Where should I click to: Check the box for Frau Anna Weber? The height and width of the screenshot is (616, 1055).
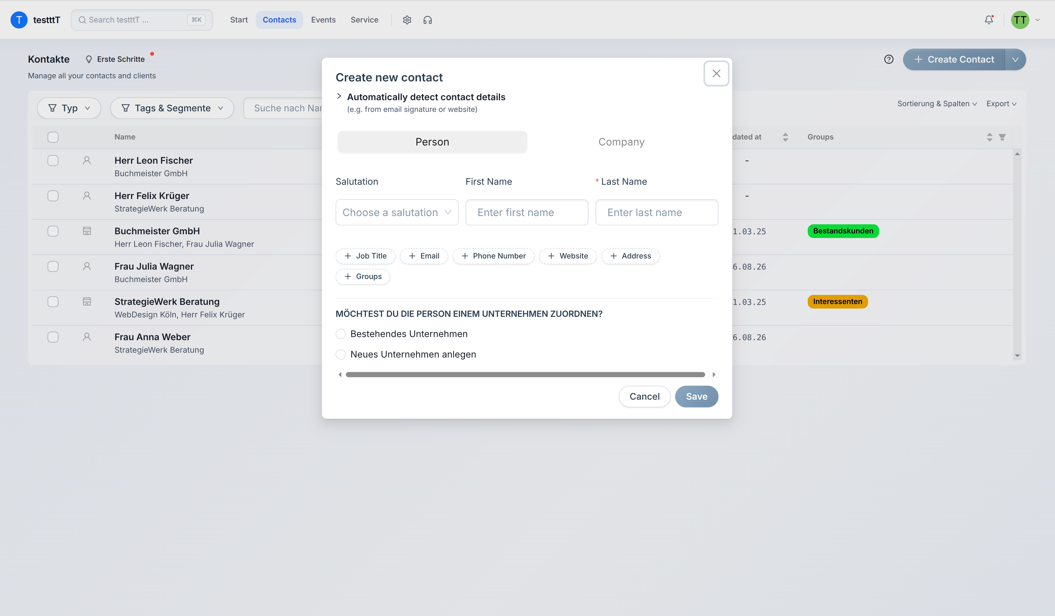[x=53, y=337]
